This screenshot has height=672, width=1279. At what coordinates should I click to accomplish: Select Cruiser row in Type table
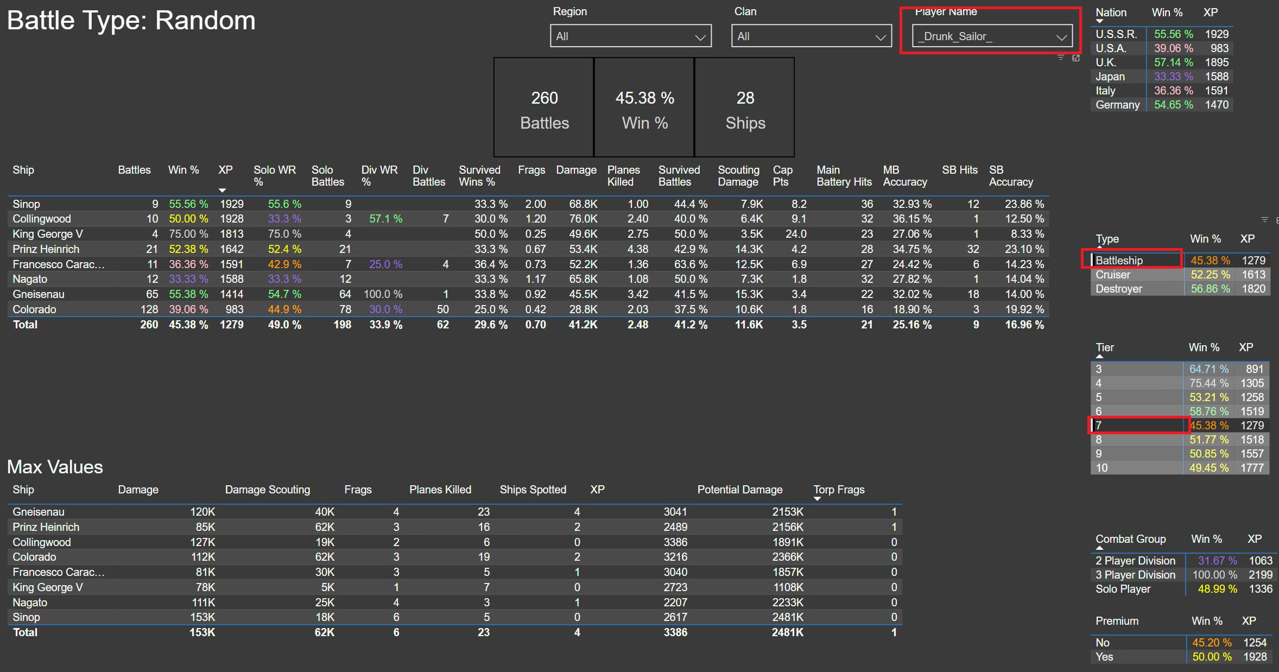pos(1113,275)
